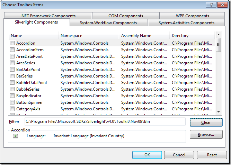231x165 pixels.
Task: Click the Clear filter button
Action: [206, 122]
